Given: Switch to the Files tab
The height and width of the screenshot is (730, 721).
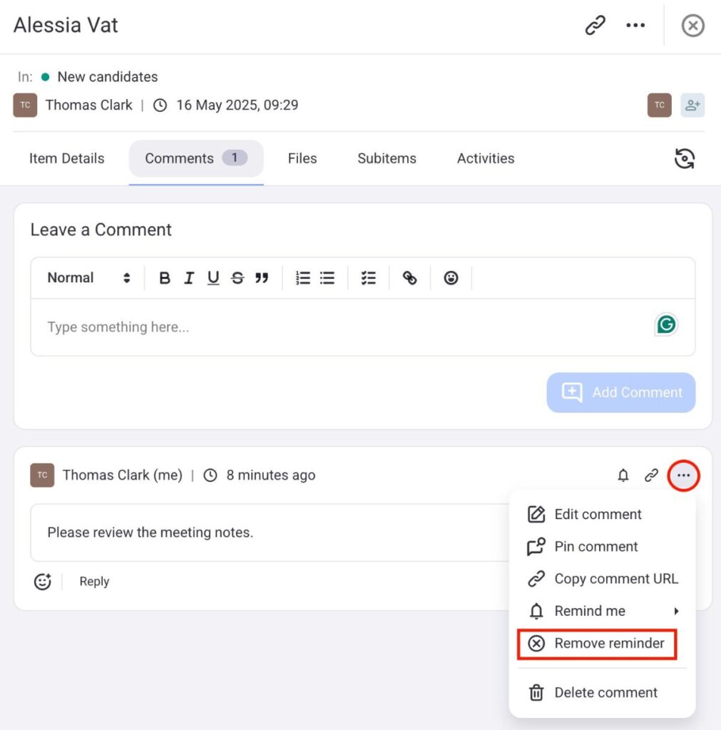Looking at the screenshot, I should tap(302, 158).
